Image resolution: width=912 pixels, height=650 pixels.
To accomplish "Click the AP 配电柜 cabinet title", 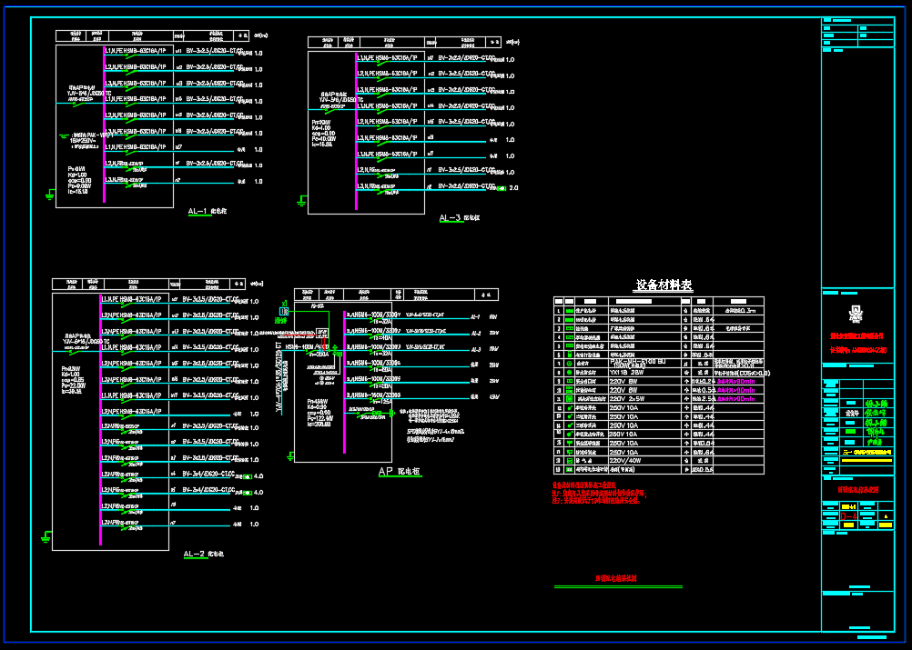I will [x=399, y=473].
